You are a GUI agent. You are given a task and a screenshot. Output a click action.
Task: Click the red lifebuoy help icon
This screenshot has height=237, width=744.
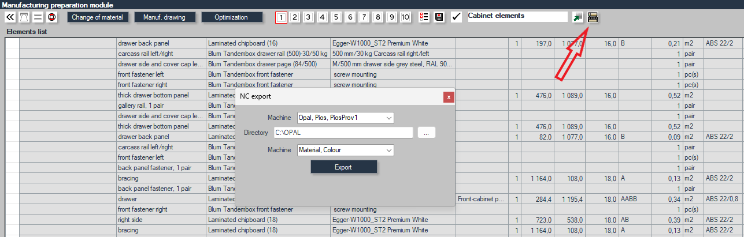(52, 17)
